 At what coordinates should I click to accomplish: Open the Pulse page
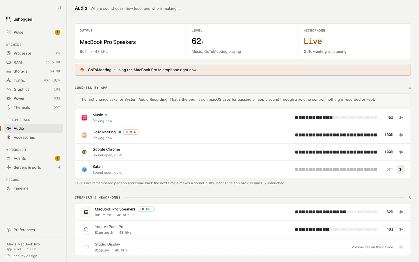coord(33,32)
